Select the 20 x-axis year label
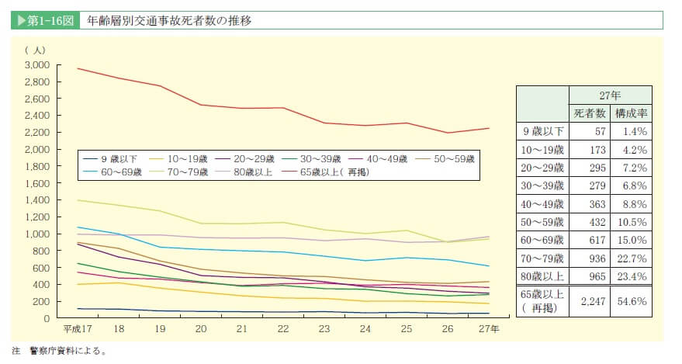Viewport: 682px width, 364px height. [201, 329]
